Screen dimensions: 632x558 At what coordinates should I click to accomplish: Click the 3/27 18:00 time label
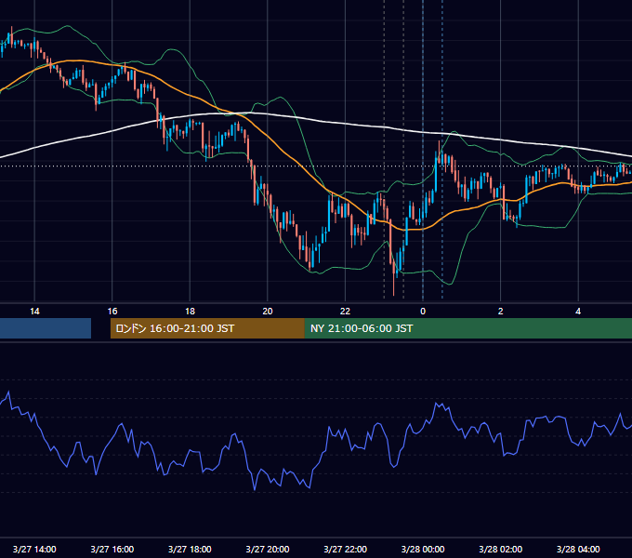point(190,549)
